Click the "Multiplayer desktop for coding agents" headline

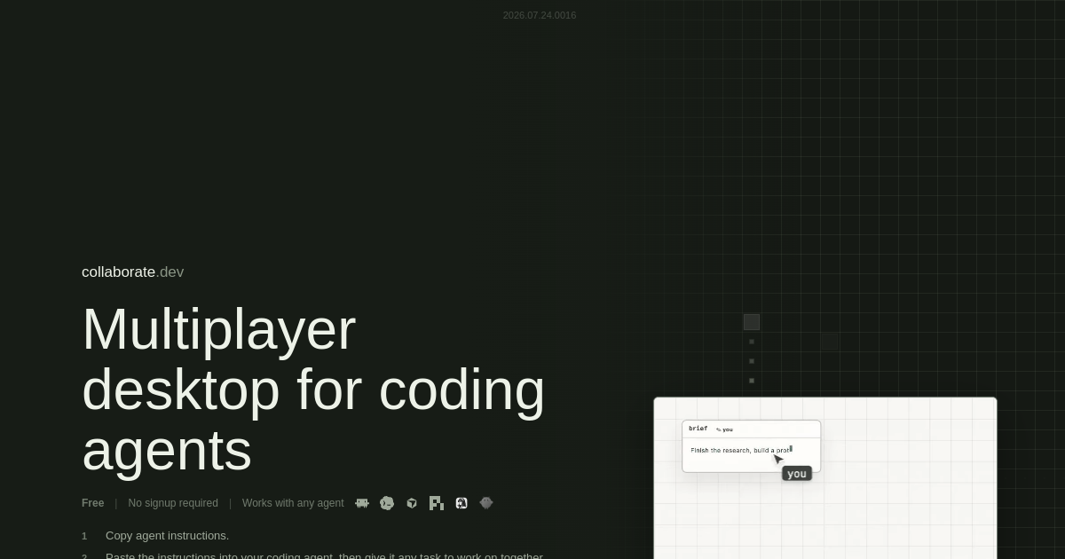point(313,390)
